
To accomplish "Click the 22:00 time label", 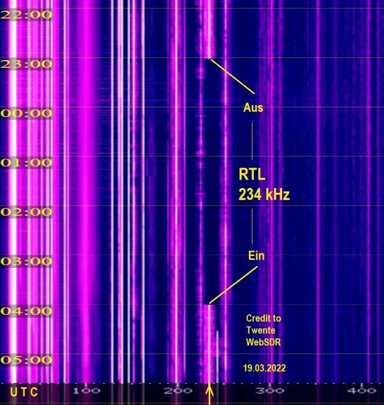I will click(26, 14).
